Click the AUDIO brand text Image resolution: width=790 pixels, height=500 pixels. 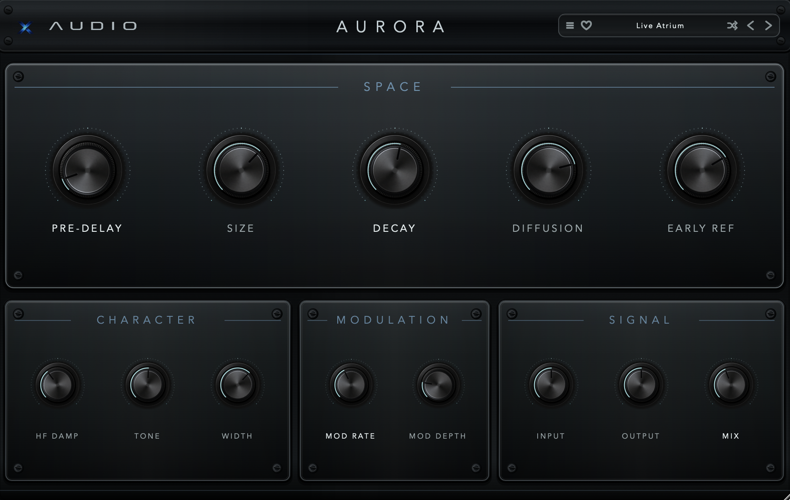(93, 26)
